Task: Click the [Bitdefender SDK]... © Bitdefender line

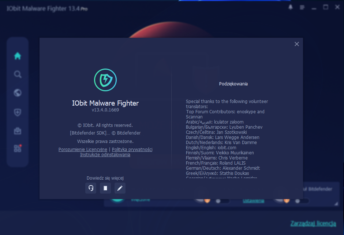Action: pos(105,133)
